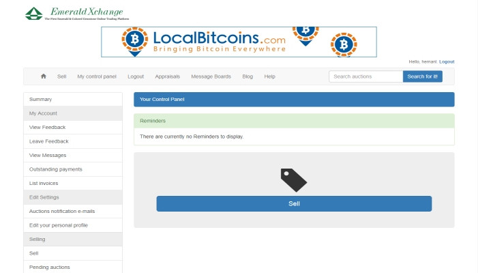
Task: Open the LocalBitcoins banner ad
Action: 239,42
